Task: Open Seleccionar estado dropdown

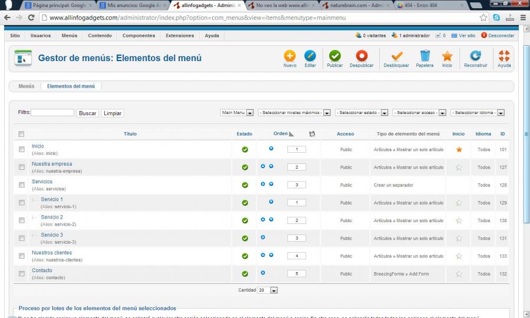Action: [362, 113]
